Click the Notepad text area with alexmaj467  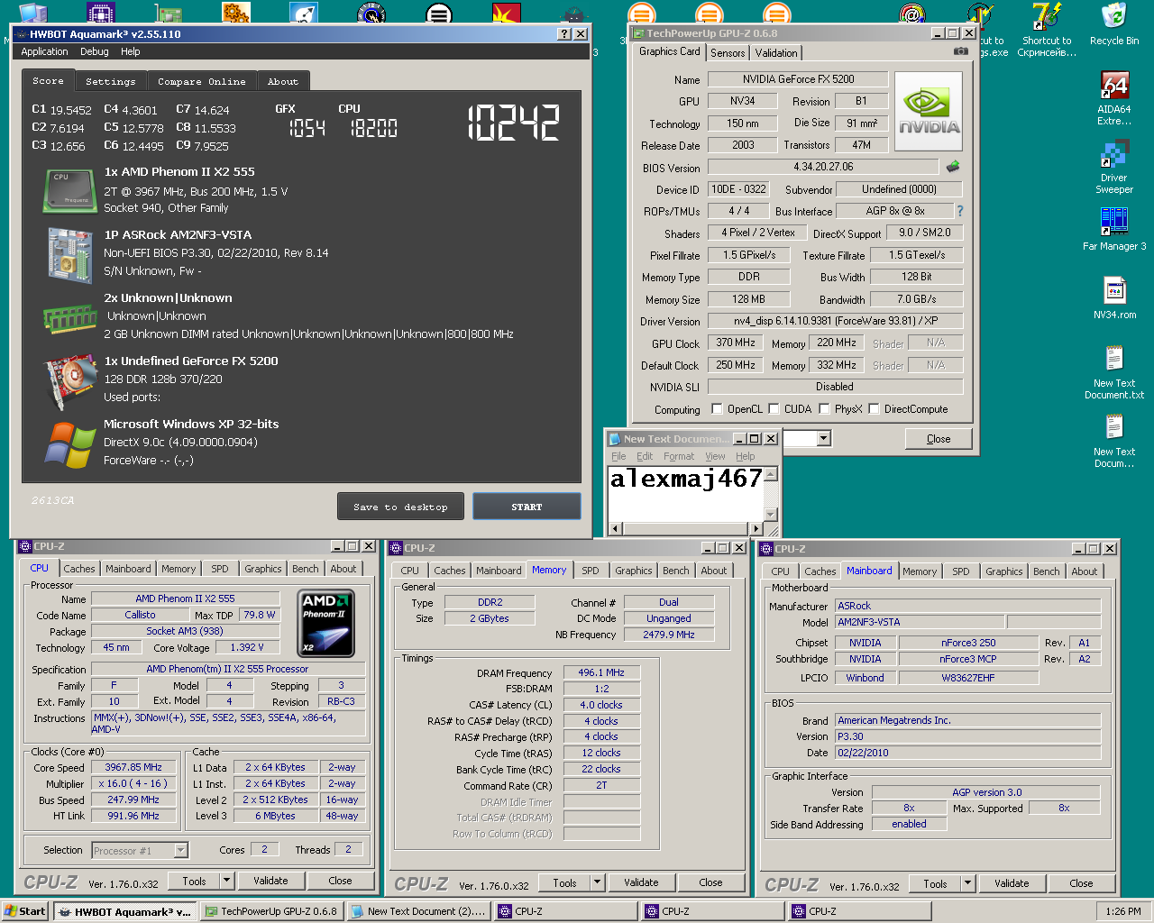pos(686,493)
